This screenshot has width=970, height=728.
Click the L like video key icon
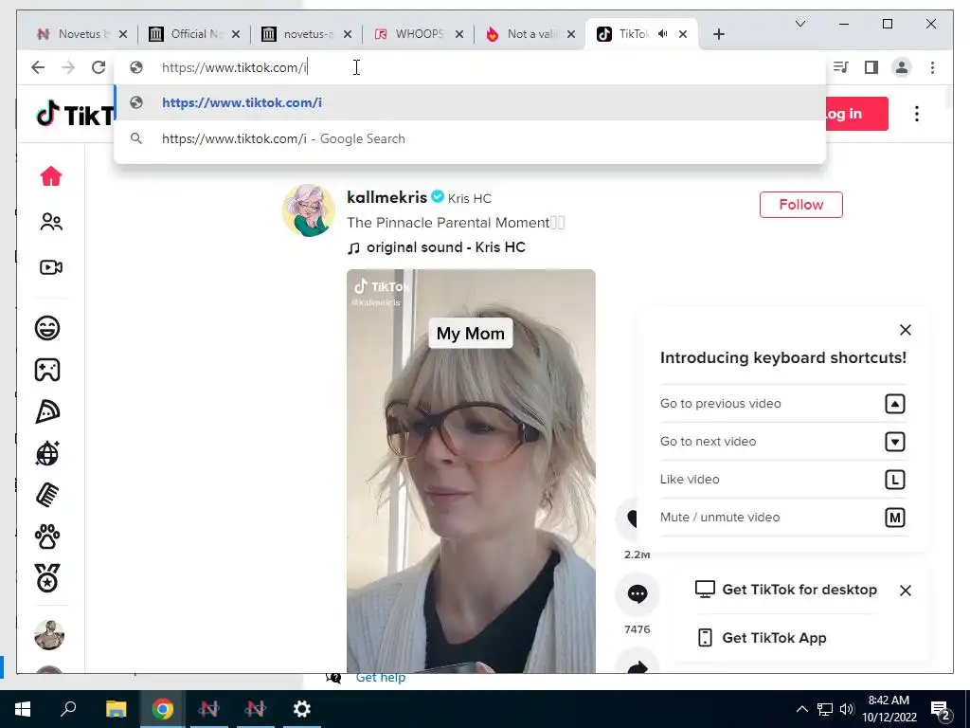point(895,480)
